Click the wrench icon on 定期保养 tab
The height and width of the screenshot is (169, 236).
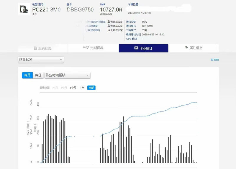coord(86,48)
